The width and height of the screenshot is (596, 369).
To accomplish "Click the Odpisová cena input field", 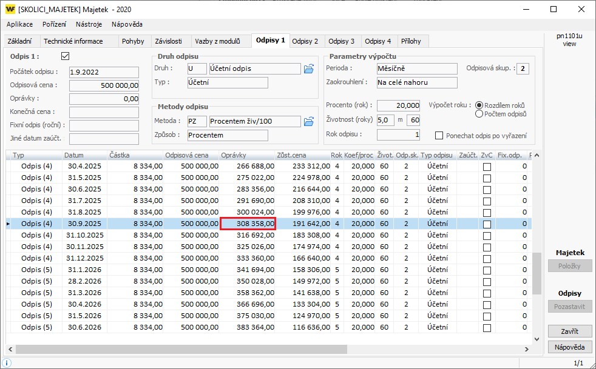I will click(104, 85).
